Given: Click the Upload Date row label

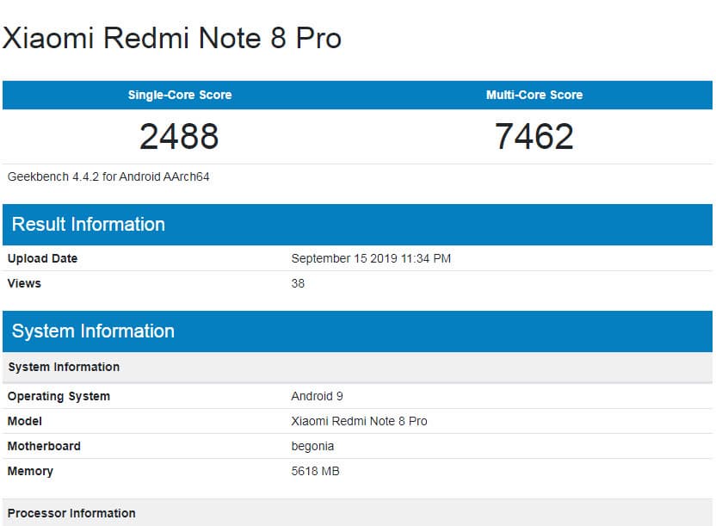Looking at the screenshot, I should pyautogui.click(x=42, y=258).
